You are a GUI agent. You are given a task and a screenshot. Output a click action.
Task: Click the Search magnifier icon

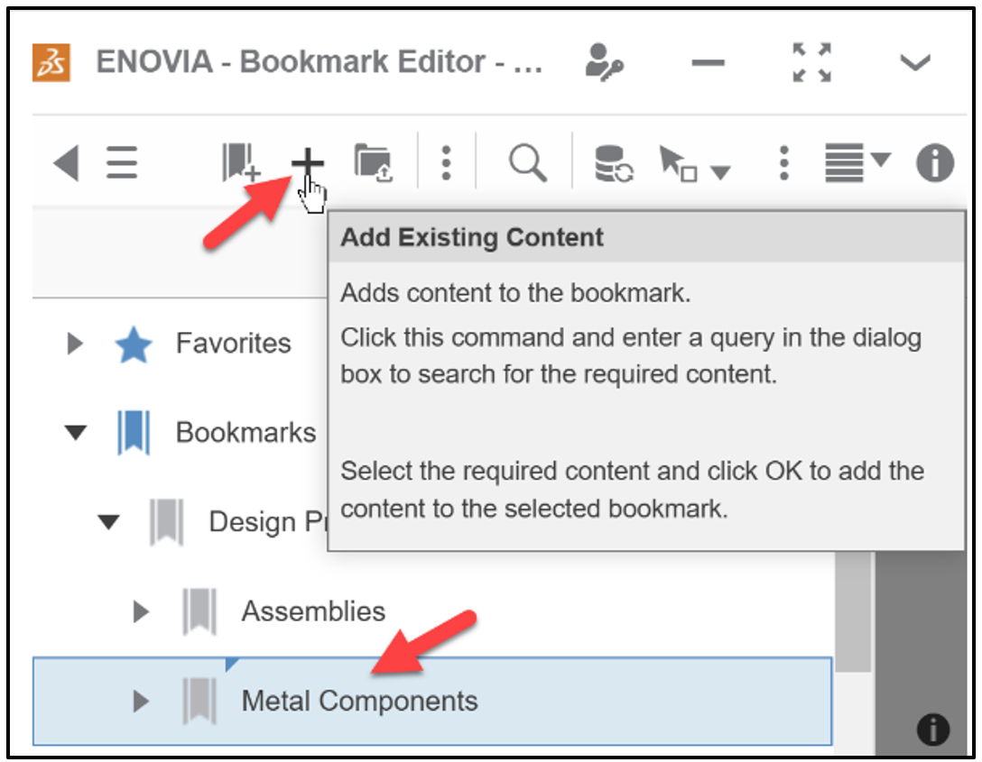[x=528, y=164]
